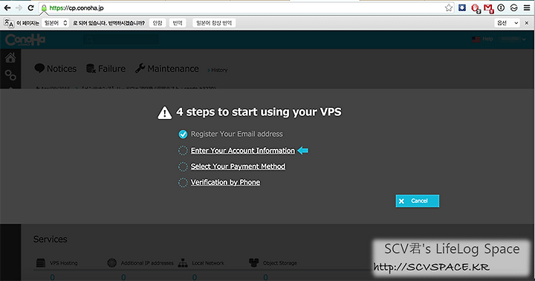This screenshot has height=281, width=535.
Task: Open the 옵션 options dropdown
Action: (x=508, y=23)
